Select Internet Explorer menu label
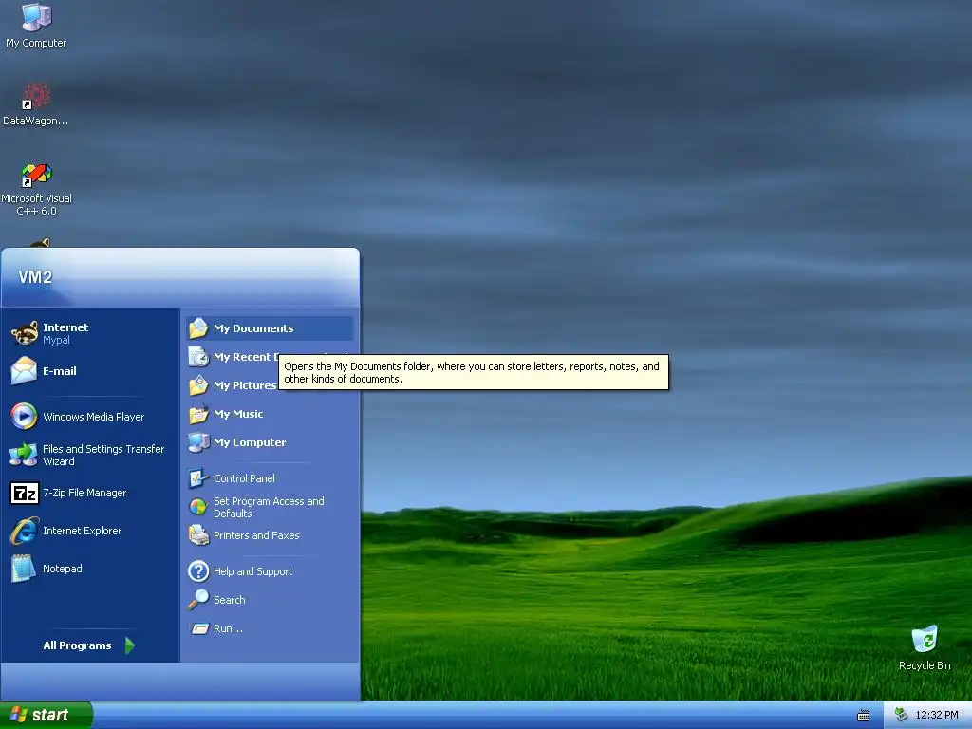Viewport: 972px width, 729px height. 82,531
